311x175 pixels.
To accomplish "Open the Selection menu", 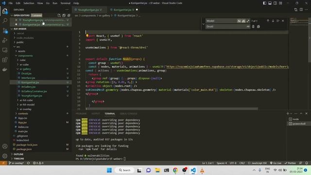I will coord(29,3).
